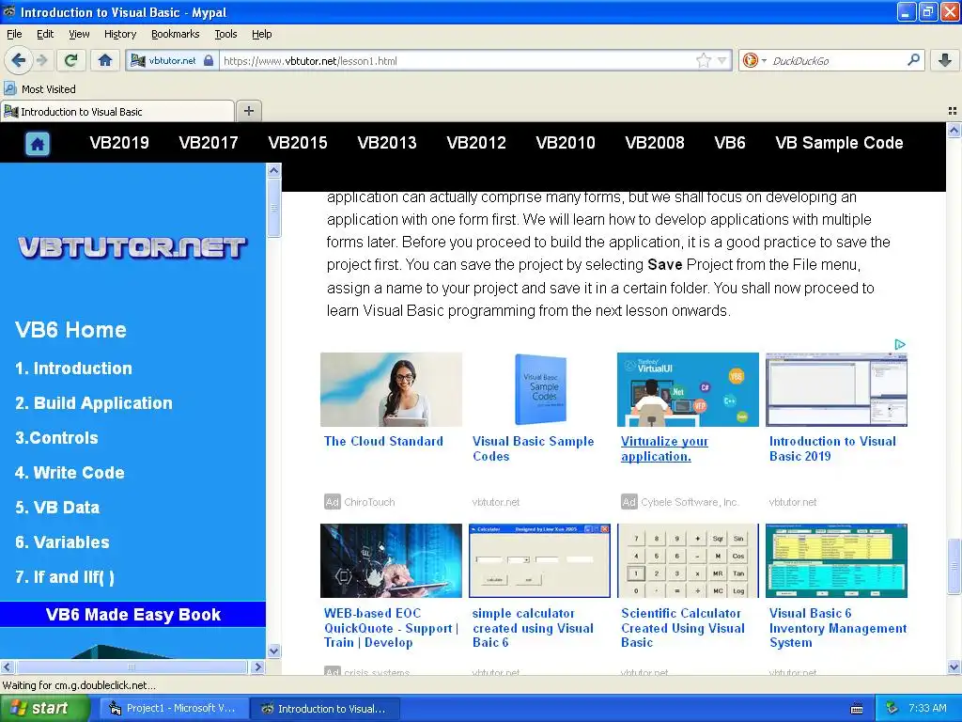Viewport: 962px width, 722px height.
Task: Click the sidebar scroll up arrow
Action: pos(274,171)
